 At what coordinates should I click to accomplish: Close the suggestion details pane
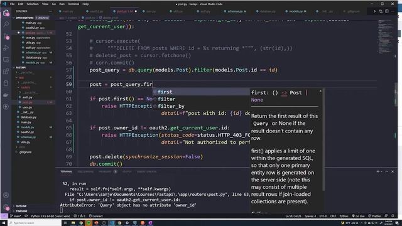tap(320, 92)
